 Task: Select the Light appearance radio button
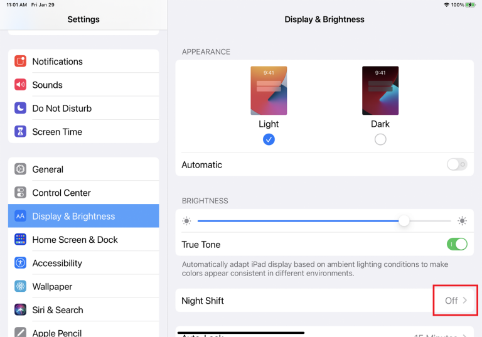(x=269, y=139)
